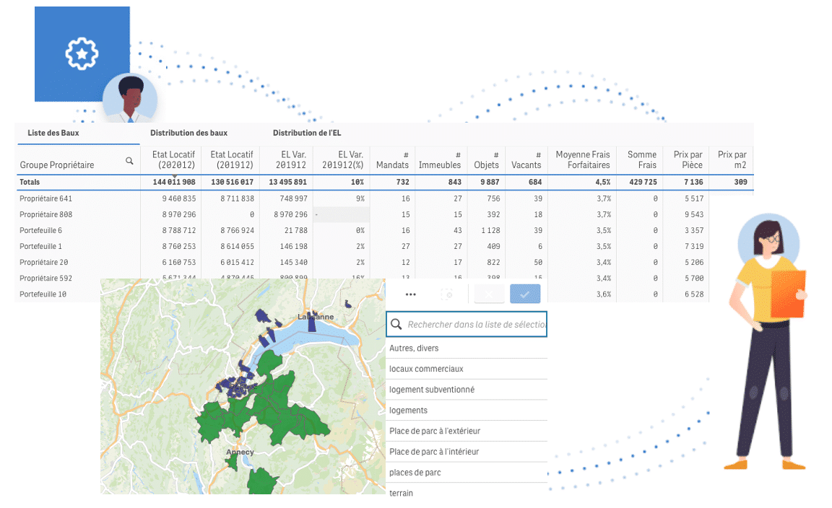This screenshot has width=832, height=508.
Task: Select 'logements' in the selection list
Action: tap(409, 411)
